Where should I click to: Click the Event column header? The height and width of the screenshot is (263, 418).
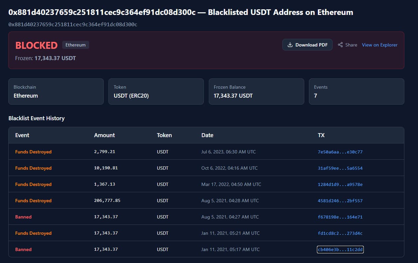click(x=22, y=135)
